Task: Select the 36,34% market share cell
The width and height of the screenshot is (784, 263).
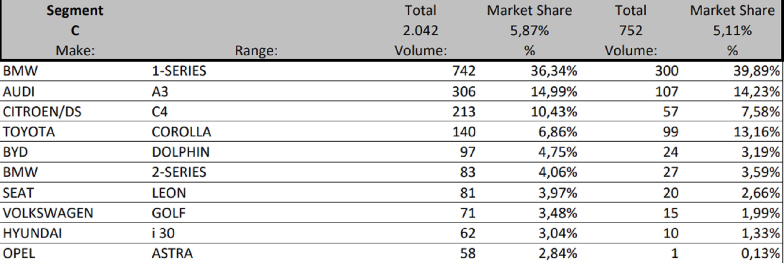Action: click(554, 71)
